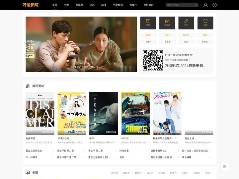Viewport: 239px width, 179px height.
Task: Select the 美剧 genre tag
Action: pyautogui.click(x=205, y=35)
